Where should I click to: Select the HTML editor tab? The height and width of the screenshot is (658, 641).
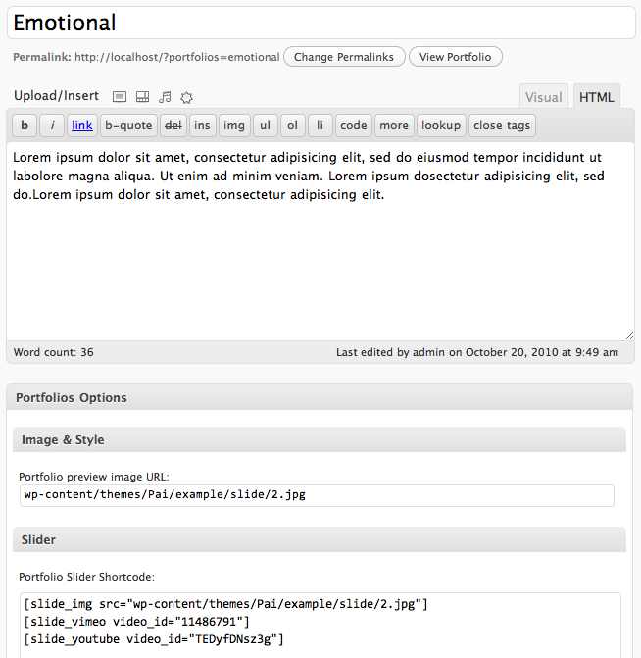coord(596,97)
